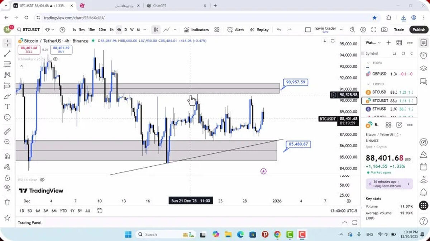This screenshot has height=241, width=430.
Task: Select the zoom-in tool in left toolbar
Action: [x=7, y=142]
